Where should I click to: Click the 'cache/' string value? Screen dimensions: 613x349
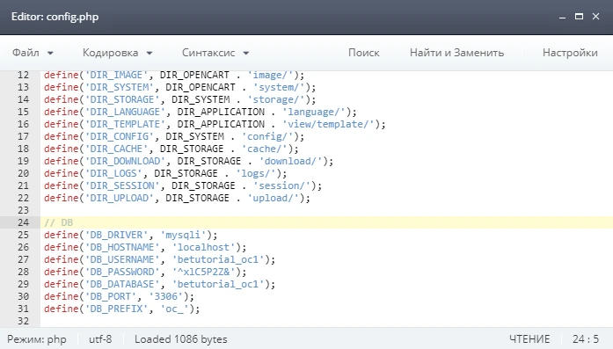pyautogui.click(x=264, y=149)
